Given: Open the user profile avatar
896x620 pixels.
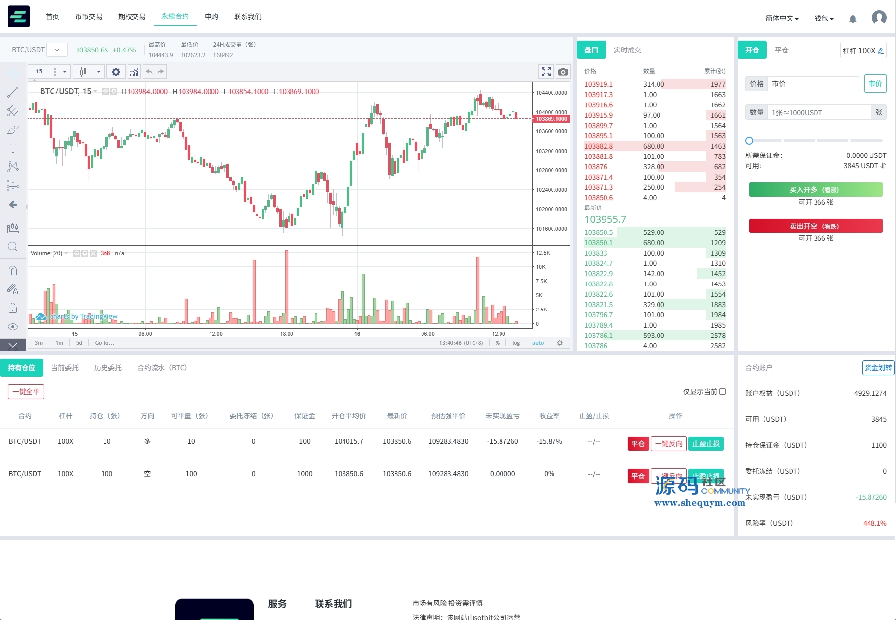Looking at the screenshot, I should [x=879, y=18].
